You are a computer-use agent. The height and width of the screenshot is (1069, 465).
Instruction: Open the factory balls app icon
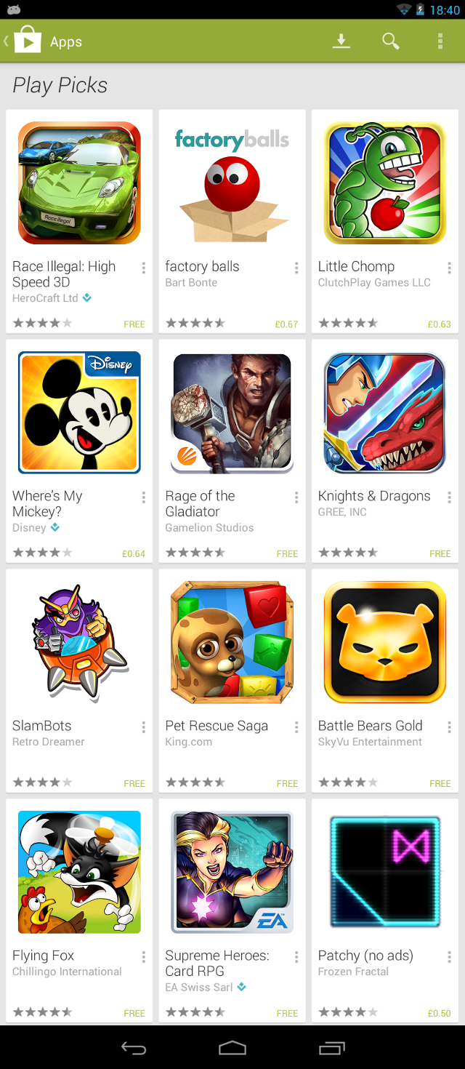232,183
